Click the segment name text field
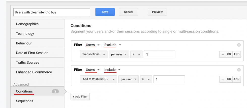 point(52,12)
